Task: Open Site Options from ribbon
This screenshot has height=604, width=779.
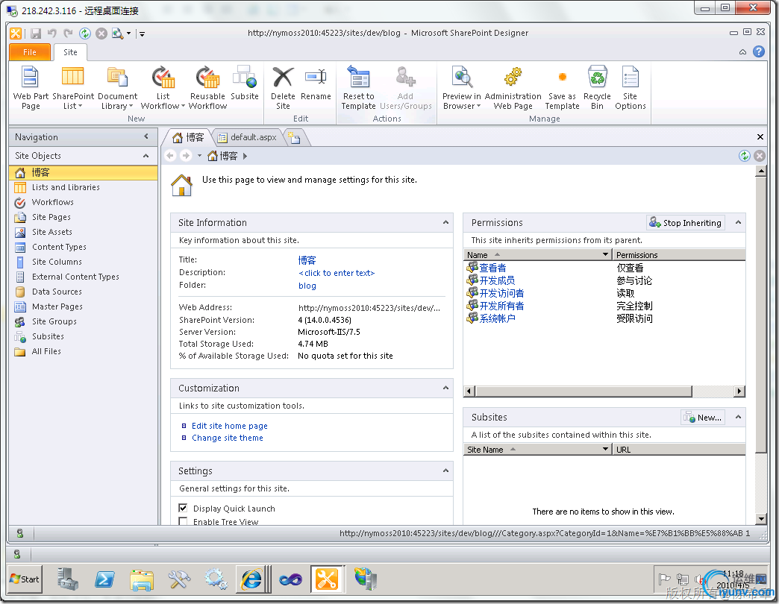Action: tap(630, 87)
